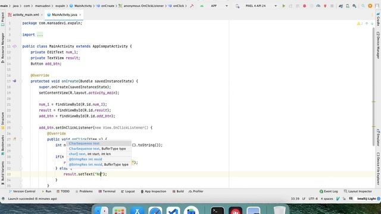Screen dimensions: 381x214
Task: Click the Launch succeeded status message
Action: [33, 199]
